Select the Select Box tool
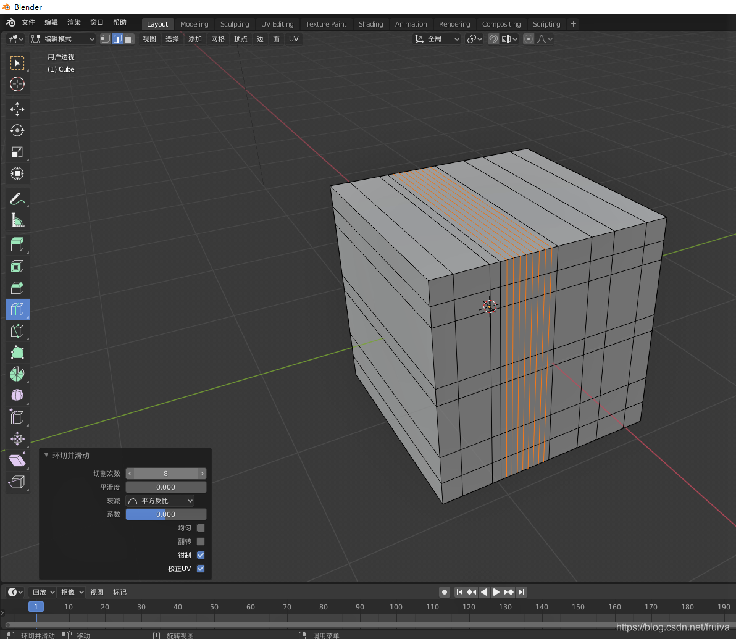The height and width of the screenshot is (639, 736). [17, 63]
